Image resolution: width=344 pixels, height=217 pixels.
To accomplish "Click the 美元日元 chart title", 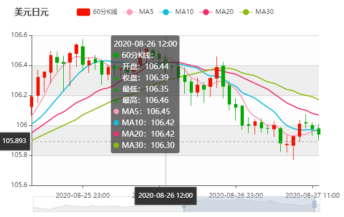I will (31, 12).
